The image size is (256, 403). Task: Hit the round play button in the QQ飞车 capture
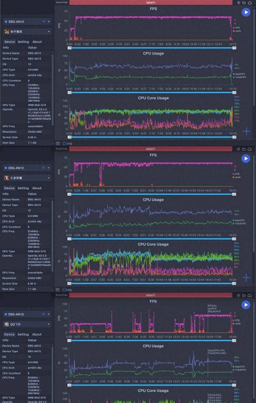pyautogui.click(x=246, y=305)
